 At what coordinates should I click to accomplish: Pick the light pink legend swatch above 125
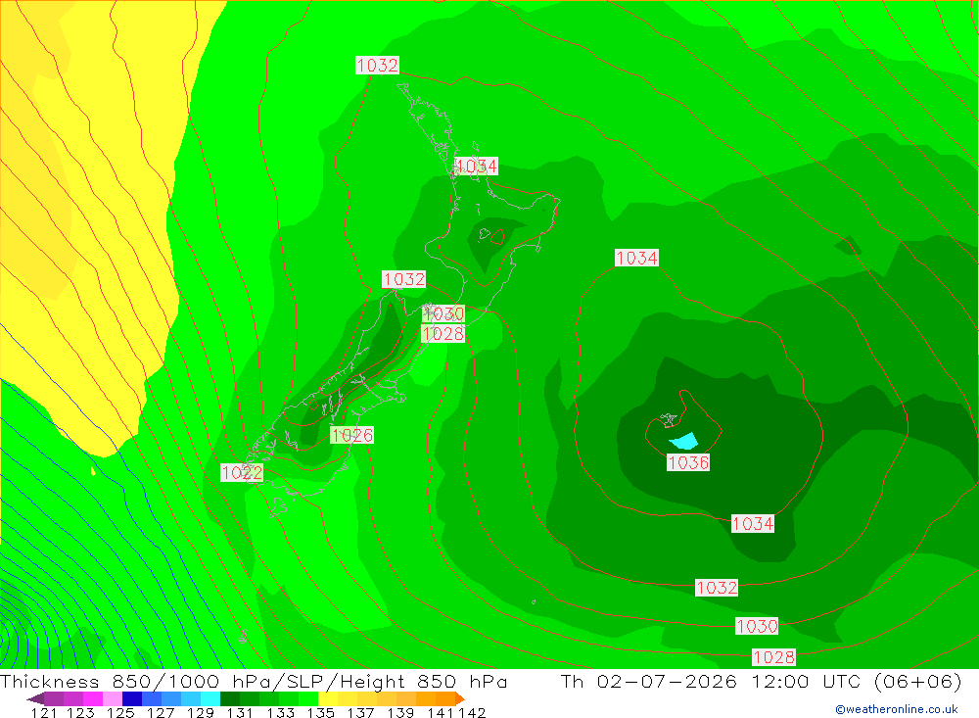[113, 698]
